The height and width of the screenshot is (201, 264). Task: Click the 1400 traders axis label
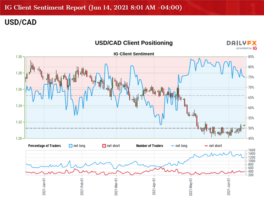pyautogui.click(x=252, y=154)
